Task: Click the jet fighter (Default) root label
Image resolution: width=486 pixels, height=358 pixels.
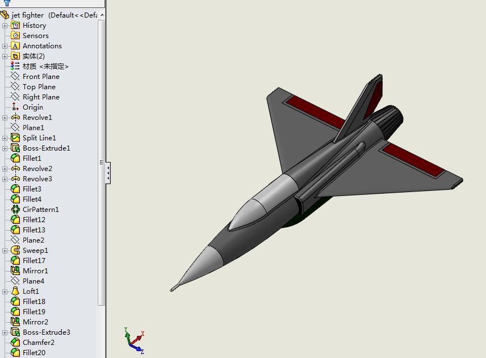Action: [55, 15]
